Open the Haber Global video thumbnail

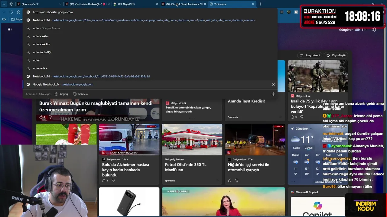tap(223, 202)
